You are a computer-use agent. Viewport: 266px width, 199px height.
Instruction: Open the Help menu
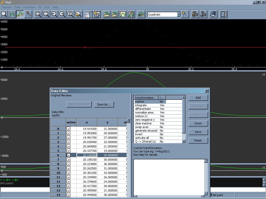(55, 7)
